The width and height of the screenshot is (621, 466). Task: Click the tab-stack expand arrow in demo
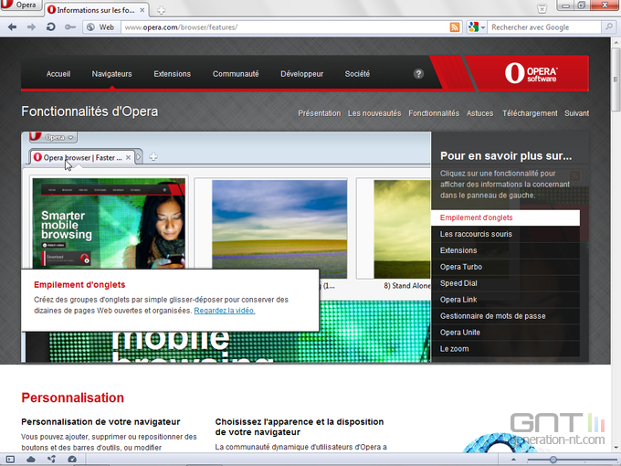139,157
